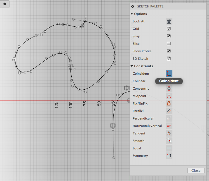Click the 100 axis label
209x181 pixels.
click(71, 105)
